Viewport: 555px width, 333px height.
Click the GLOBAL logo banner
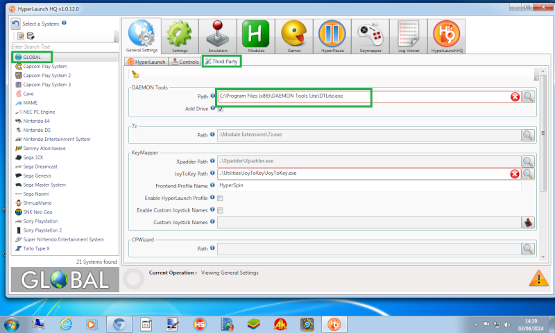pyautogui.click(x=65, y=280)
